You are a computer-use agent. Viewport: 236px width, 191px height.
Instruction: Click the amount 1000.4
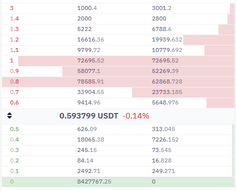pos(87,8)
